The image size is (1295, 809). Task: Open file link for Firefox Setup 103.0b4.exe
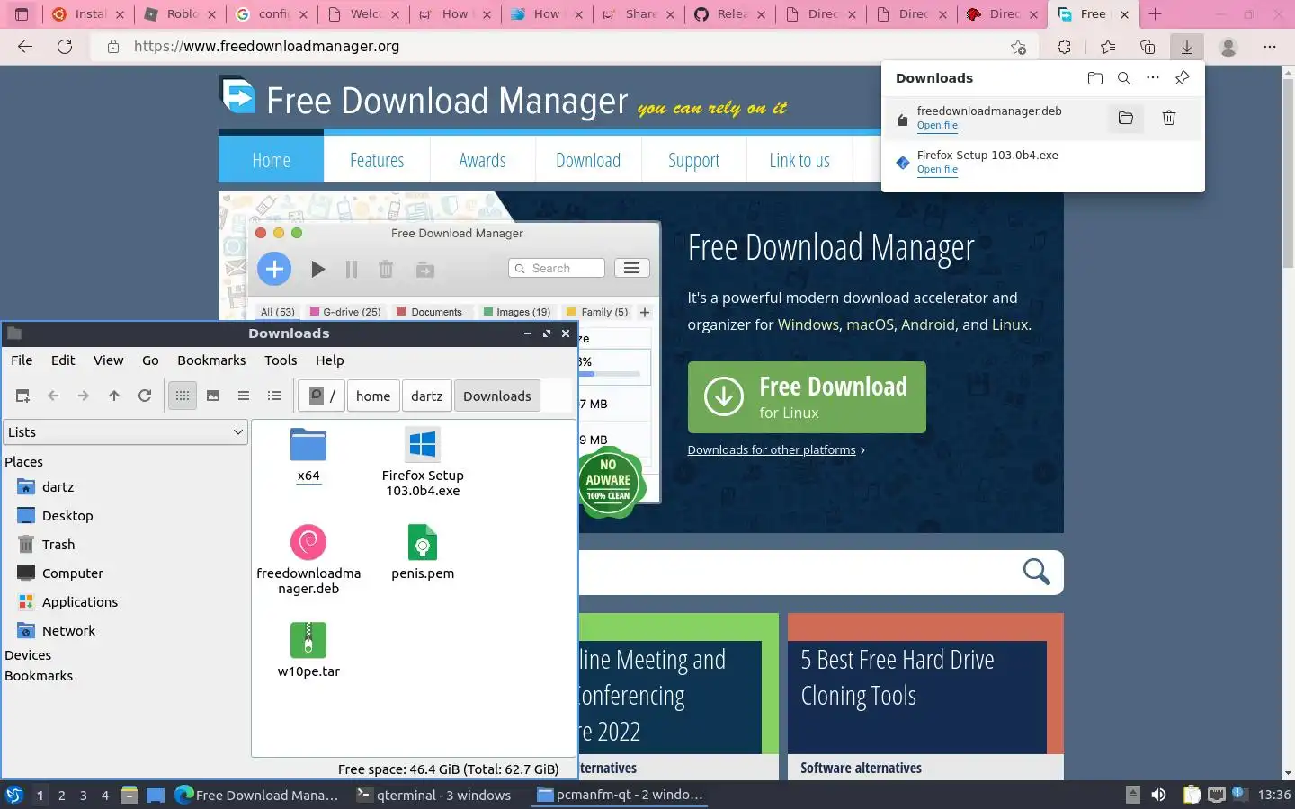[x=937, y=170]
